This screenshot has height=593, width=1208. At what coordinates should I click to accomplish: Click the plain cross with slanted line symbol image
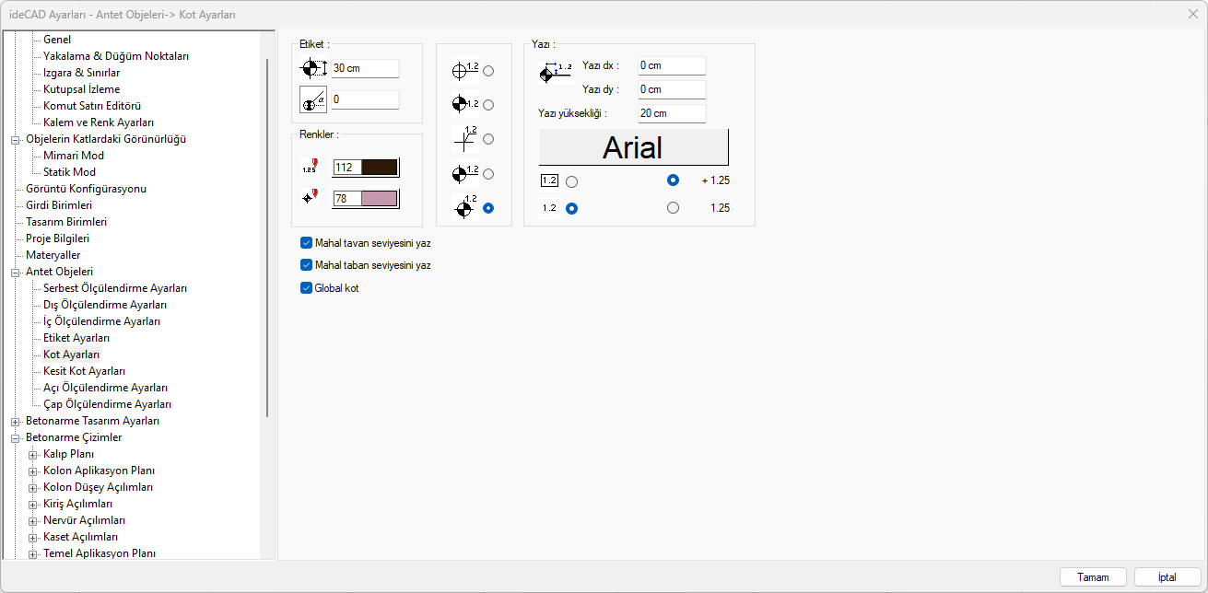pos(465,138)
